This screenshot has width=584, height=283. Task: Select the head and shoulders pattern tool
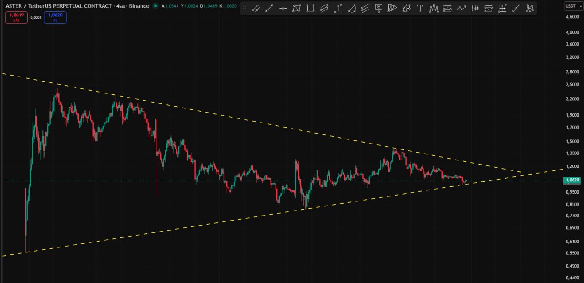434,8
